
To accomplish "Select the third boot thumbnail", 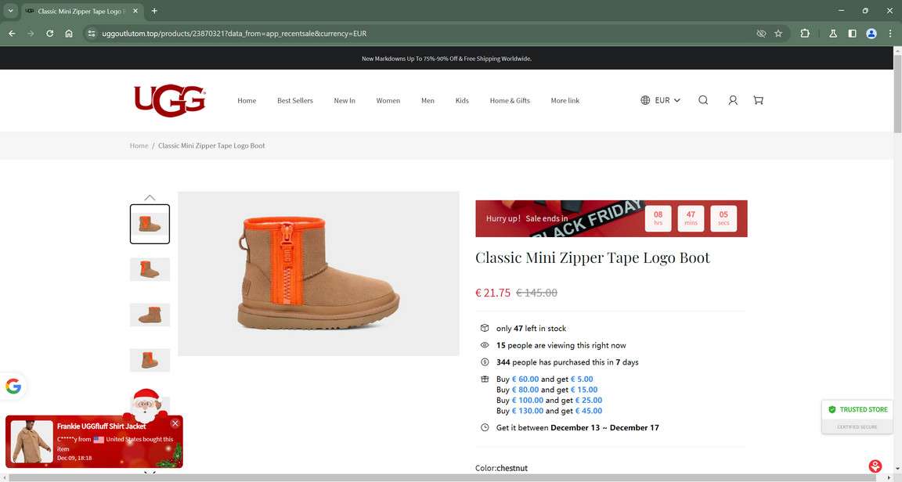I will point(150,315).
